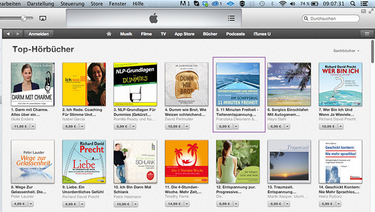
Task: Open price arrow for Dumm wie Brot
Action: 187,126
